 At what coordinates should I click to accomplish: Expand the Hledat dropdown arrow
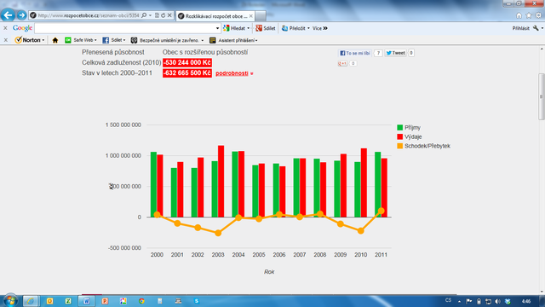[248, 28]
